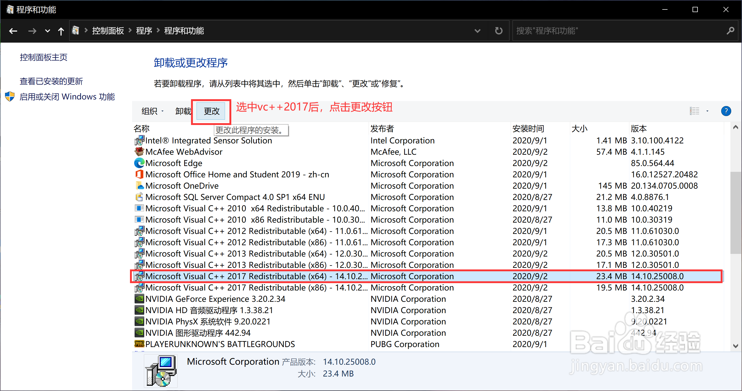This screenshot has width=742, height=391.
Task: Click the search magnifier icon
Action: point(731,31)
